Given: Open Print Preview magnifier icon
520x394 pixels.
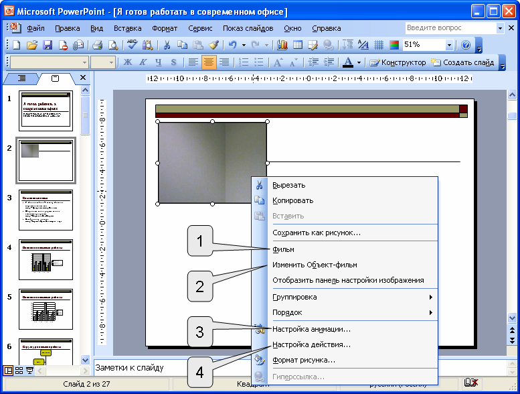Looking at the screenshot, I should [x=113, y=45].
